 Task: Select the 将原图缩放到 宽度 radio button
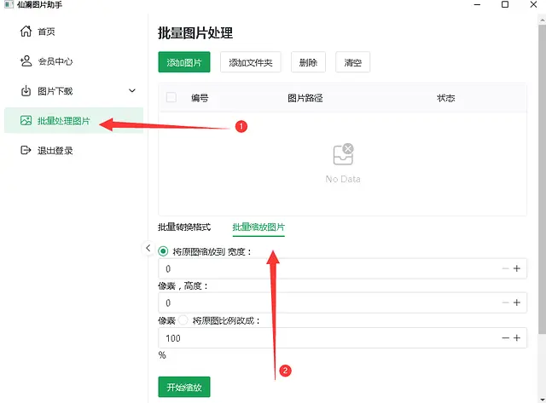[163, 251]
